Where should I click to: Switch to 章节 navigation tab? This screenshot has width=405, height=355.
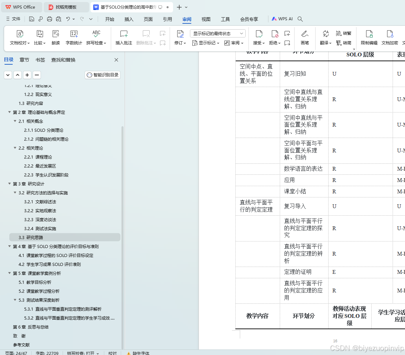click(24, 60)
